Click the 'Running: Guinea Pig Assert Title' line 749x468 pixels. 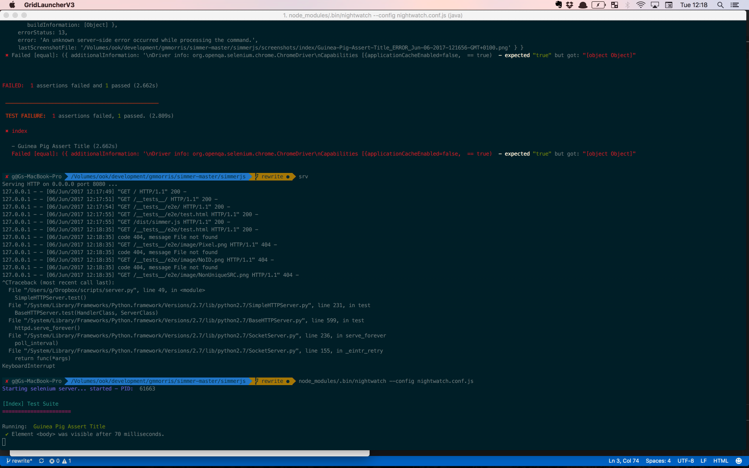tap(54, 427)
